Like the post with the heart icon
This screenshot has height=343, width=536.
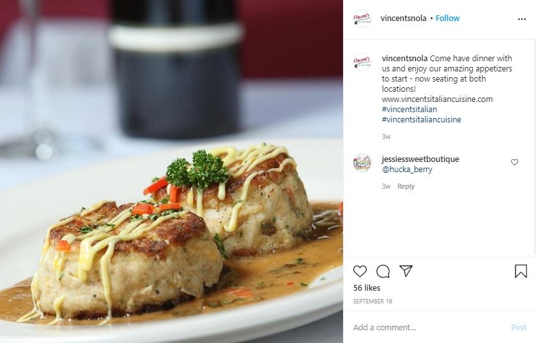tap(360, 272)
